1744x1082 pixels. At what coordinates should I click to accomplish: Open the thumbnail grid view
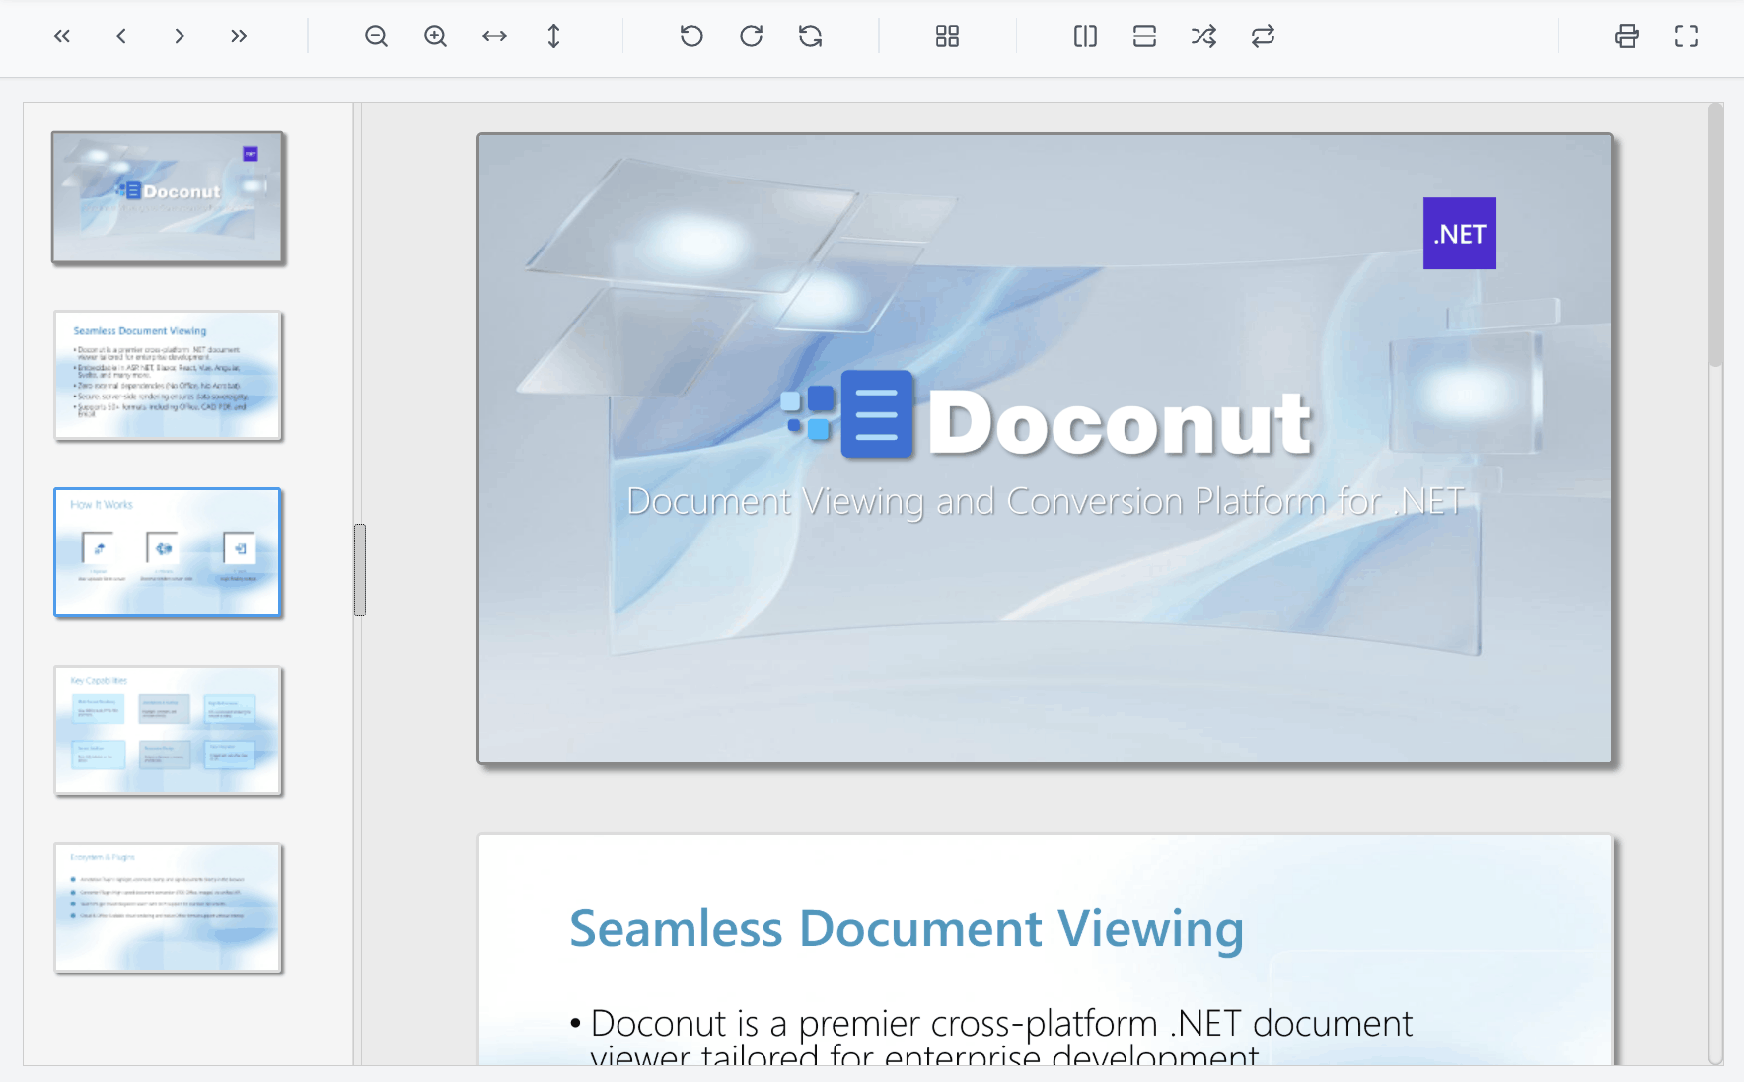pyautogui.click(x=947, y=36)
